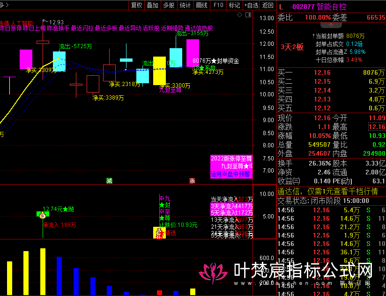Click the 止跌价:10.93元 label
Viewport: 386px width, 296px height.
tap(178, 225)
